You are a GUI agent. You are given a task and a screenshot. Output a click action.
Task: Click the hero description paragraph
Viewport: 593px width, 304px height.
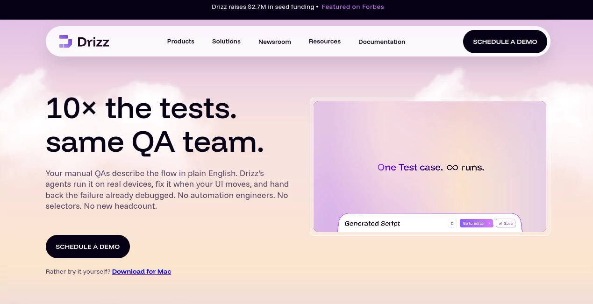(x=167, y=190)
